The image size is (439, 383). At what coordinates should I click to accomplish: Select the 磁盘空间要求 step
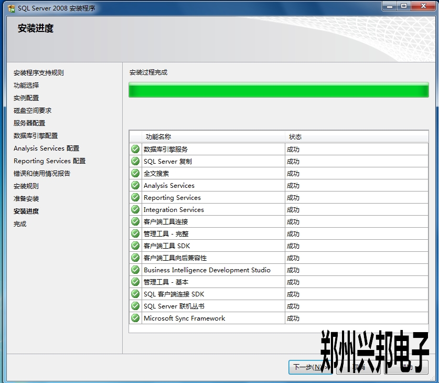click(33, 111)
